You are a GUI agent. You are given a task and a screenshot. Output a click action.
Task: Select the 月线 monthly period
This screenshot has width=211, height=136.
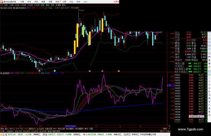point(52,5)
